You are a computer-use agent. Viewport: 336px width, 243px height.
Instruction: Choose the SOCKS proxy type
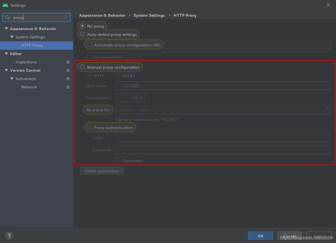tap(118, 75)
